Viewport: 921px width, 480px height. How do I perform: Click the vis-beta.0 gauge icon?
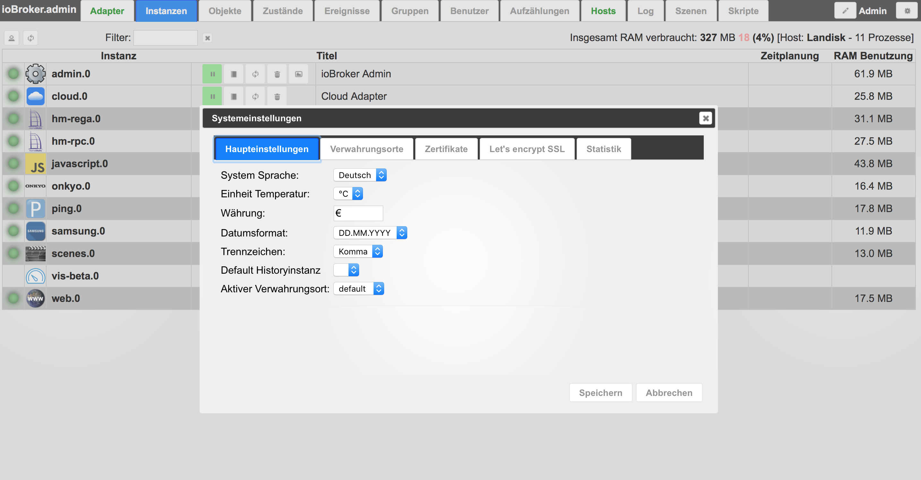tap(35, 276)
